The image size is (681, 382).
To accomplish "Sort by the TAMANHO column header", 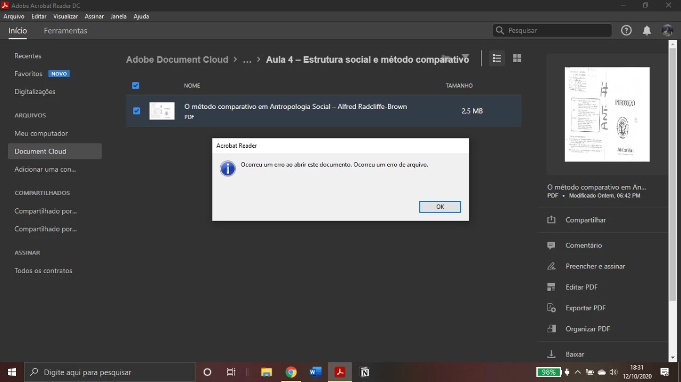I will coord(459,86).
